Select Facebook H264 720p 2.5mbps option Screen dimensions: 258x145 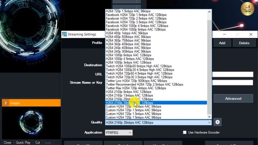point(156,19)
